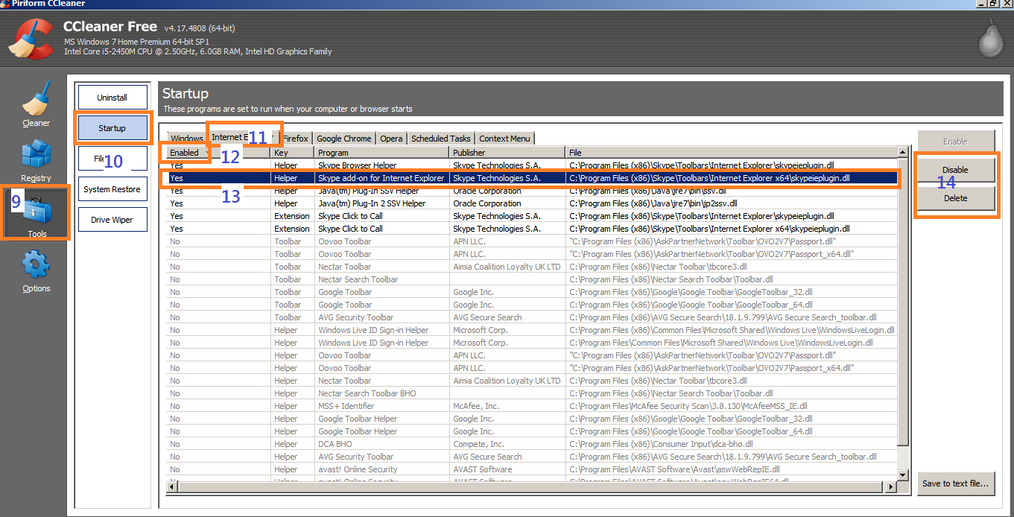Open the Uninstall tool

[x=112, y=98]
